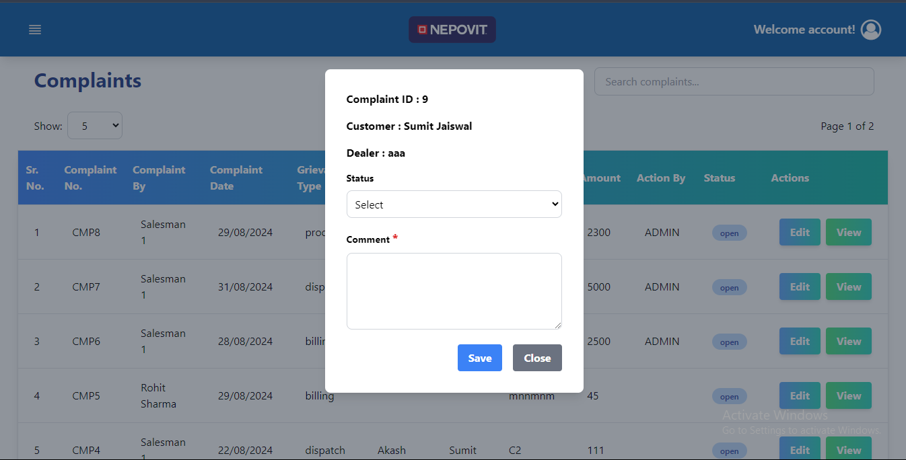View complaint CMP7 details
Screen dimensions: 906x460
[x=848, y=286]
